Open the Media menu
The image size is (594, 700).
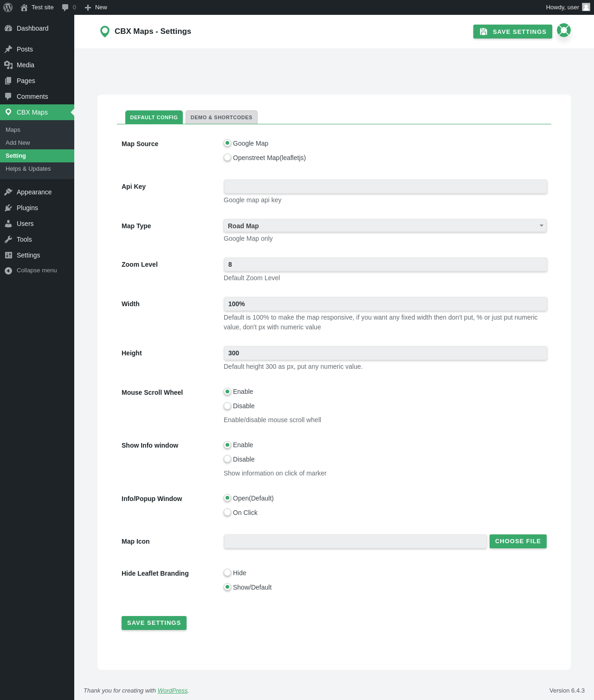tap(37, 65)
